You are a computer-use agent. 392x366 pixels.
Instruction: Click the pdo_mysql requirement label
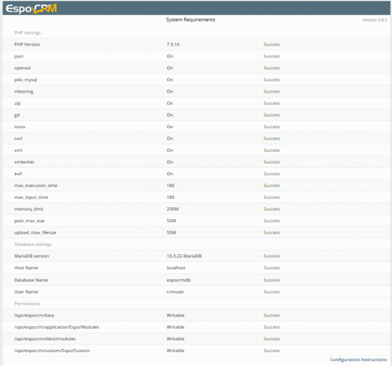tap(26, 79)
